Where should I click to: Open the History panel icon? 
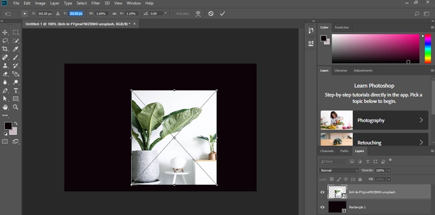click(x=311, y=30)
